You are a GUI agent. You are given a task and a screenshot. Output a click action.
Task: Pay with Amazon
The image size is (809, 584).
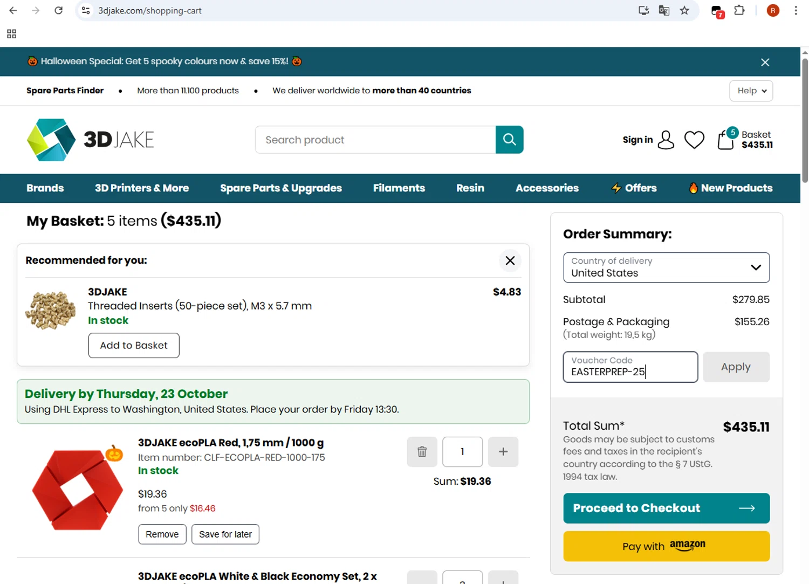pos(666,546)
